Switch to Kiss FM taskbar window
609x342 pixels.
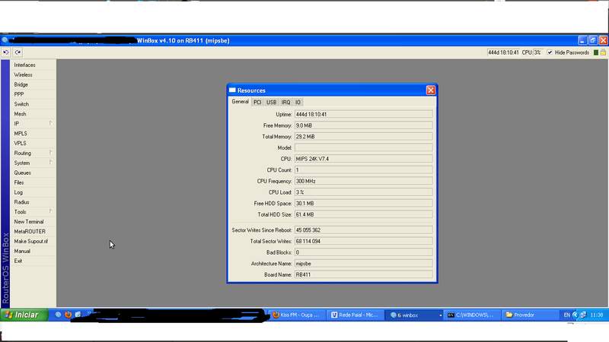[x=297, y=315]
